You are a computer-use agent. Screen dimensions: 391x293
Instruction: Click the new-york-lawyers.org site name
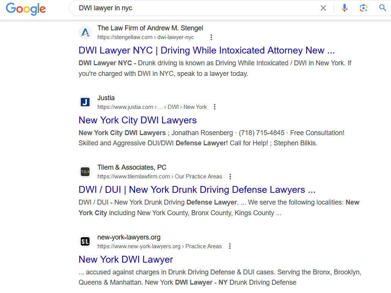pyautogui.click(x=129, y=237)
